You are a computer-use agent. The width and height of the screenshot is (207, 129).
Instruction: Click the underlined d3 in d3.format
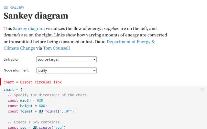(x=41, y=111)
